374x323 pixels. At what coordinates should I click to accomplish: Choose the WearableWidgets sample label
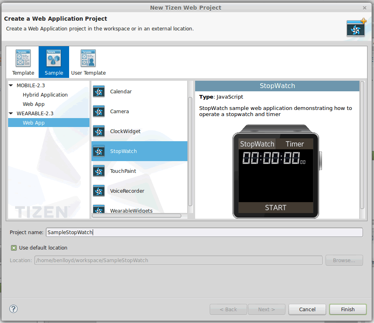(131, 211)
